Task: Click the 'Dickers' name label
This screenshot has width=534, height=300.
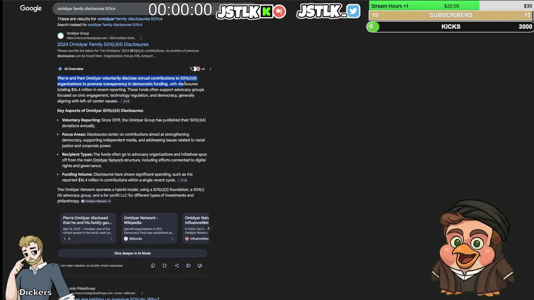Action: (35, 292)
